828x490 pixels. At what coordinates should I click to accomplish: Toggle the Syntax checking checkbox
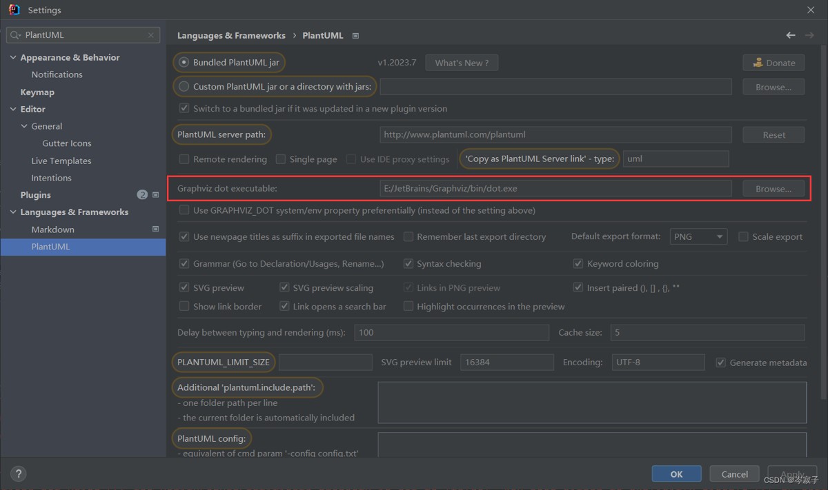408,264
